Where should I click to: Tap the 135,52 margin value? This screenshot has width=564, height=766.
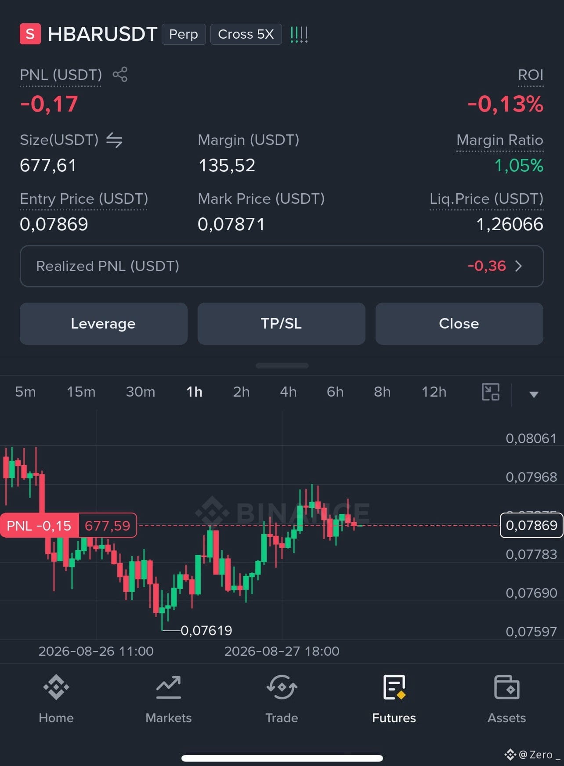(227, 166)
